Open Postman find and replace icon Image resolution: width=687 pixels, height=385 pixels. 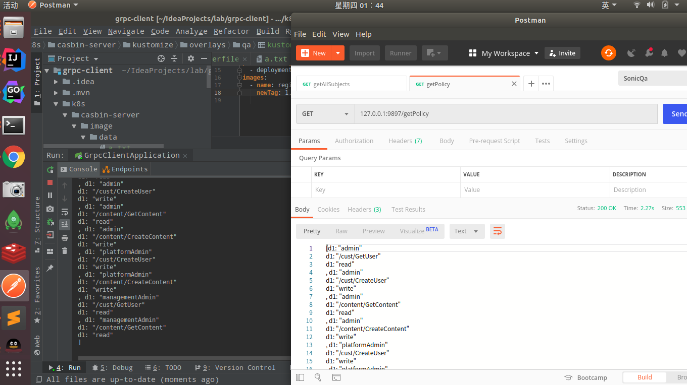click(318, 377)
